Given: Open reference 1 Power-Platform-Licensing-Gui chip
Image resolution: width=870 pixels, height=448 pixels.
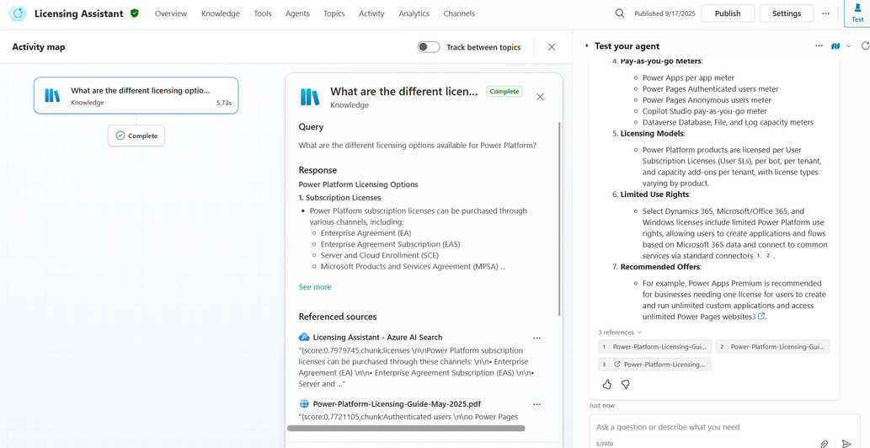Looking at the screenshot, I should pyautogui.click(x=654, y=347).
